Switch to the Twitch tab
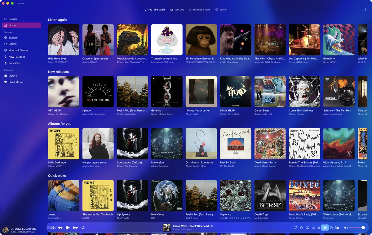The height and width of the screenshot is (235, 372). click(221, 10)
